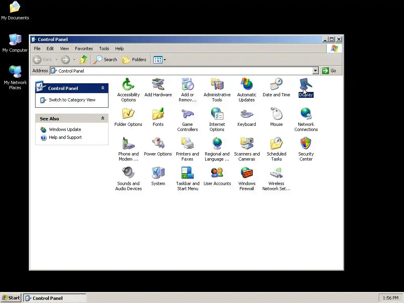Click Control Panel taskbar button
This screenshot has width=404, height=303.
(54, 298)
